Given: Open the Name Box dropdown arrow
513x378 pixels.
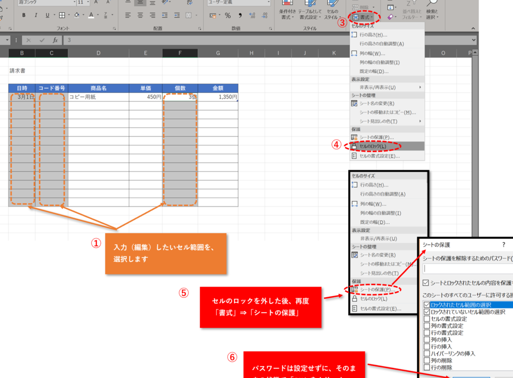Looking at the screenshot, I should [7, 40].
